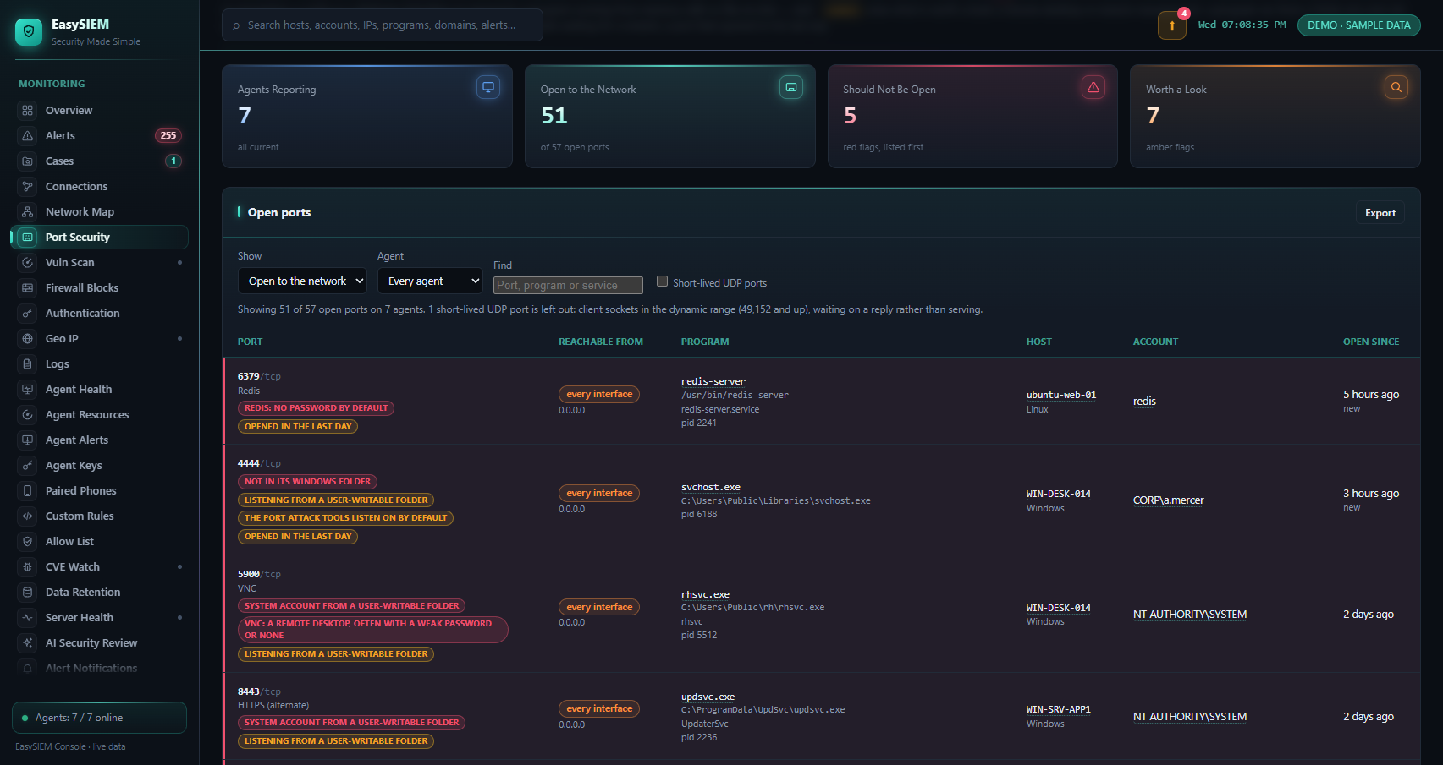Click the PORT column header
1443x765 pixels.
(x=250, y=342)
